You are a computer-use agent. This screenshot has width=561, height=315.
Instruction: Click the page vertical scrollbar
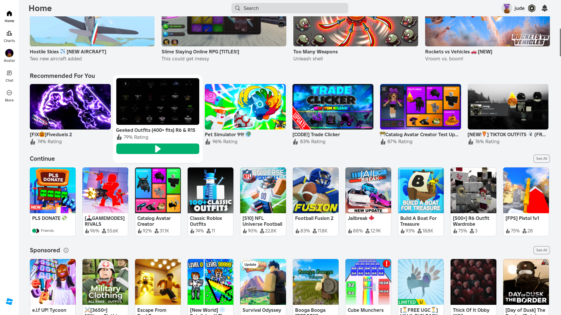pos(560,42)
